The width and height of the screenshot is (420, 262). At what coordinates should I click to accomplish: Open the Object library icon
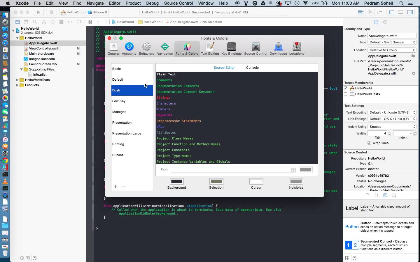point(385,195)
